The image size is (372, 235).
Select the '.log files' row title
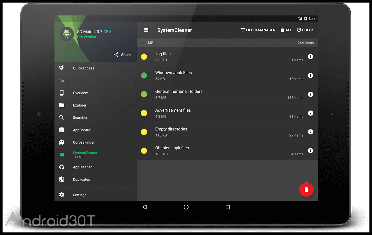(x=163, y=54)
